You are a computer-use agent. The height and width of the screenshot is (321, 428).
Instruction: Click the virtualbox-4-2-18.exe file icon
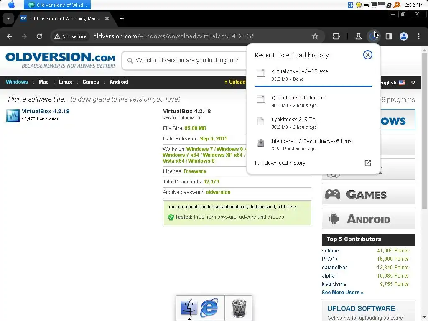[261, 73]
